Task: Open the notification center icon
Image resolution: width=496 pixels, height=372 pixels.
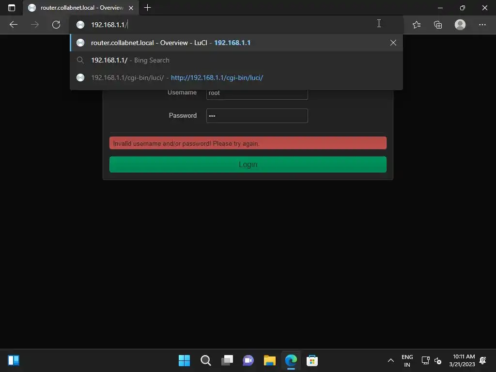Action: [x=483, y=360]
